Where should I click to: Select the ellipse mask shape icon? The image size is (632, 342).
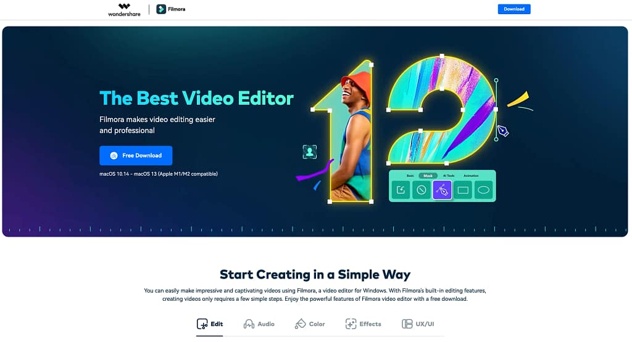tap(483, 190)
